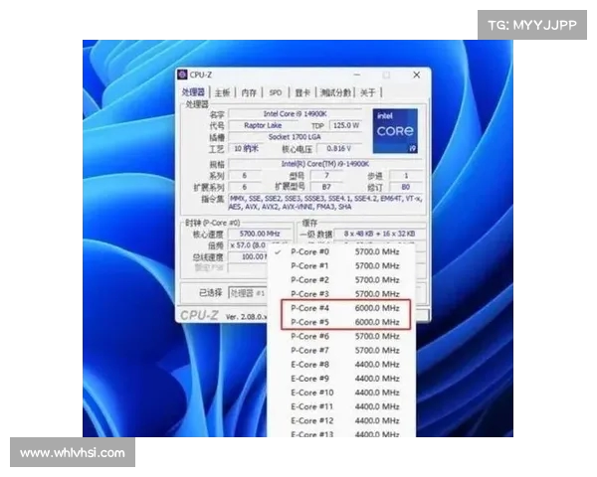
Task: Select P-Core #4 at 6000.0 MHz
Action: pos(340,308)
